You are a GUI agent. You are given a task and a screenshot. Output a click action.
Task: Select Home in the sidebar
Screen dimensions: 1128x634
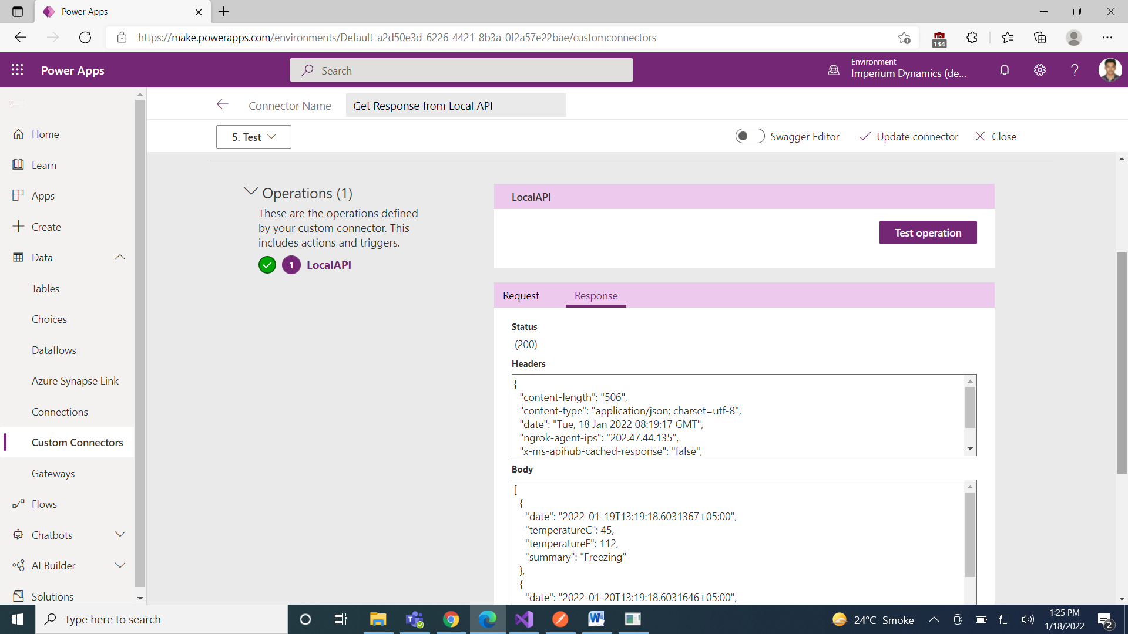click(45, 134)
